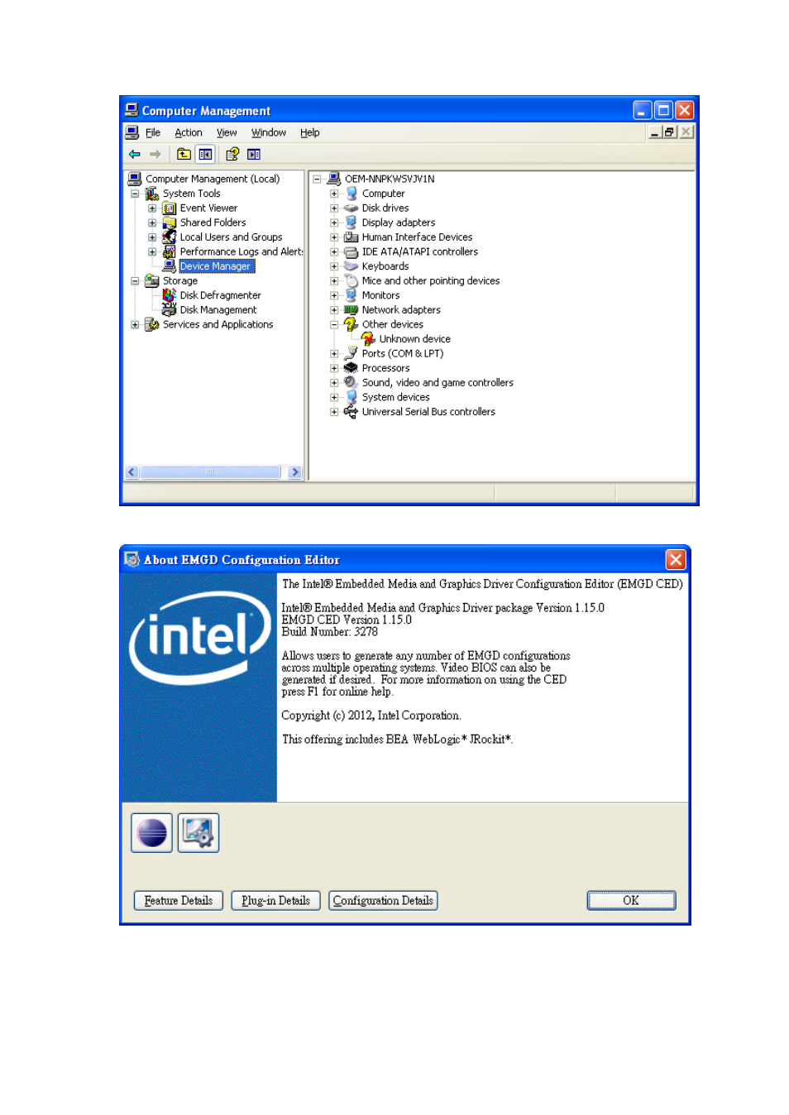This screenshot has height=1115, width=789.
Task: Click the Help toolbar icon with question mark
Action: tap(232, 155)
